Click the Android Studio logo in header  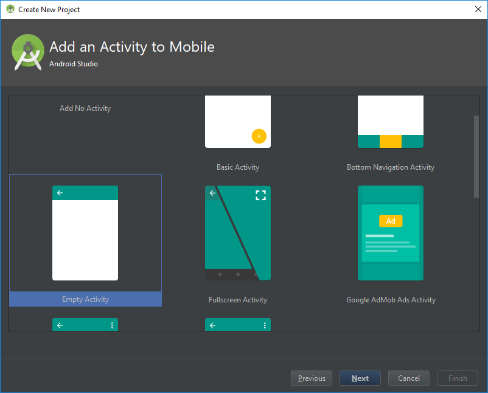pyautogui.click(x=28, y=51)
